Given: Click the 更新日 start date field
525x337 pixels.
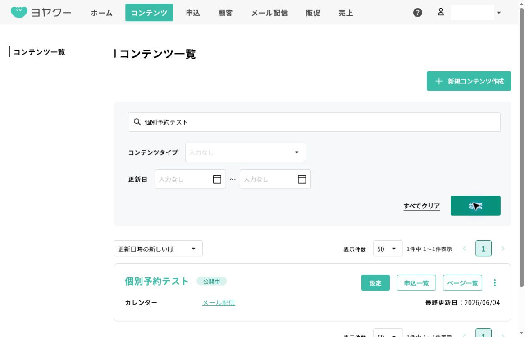Looking at the screenshot, I should tap(190, 179).
